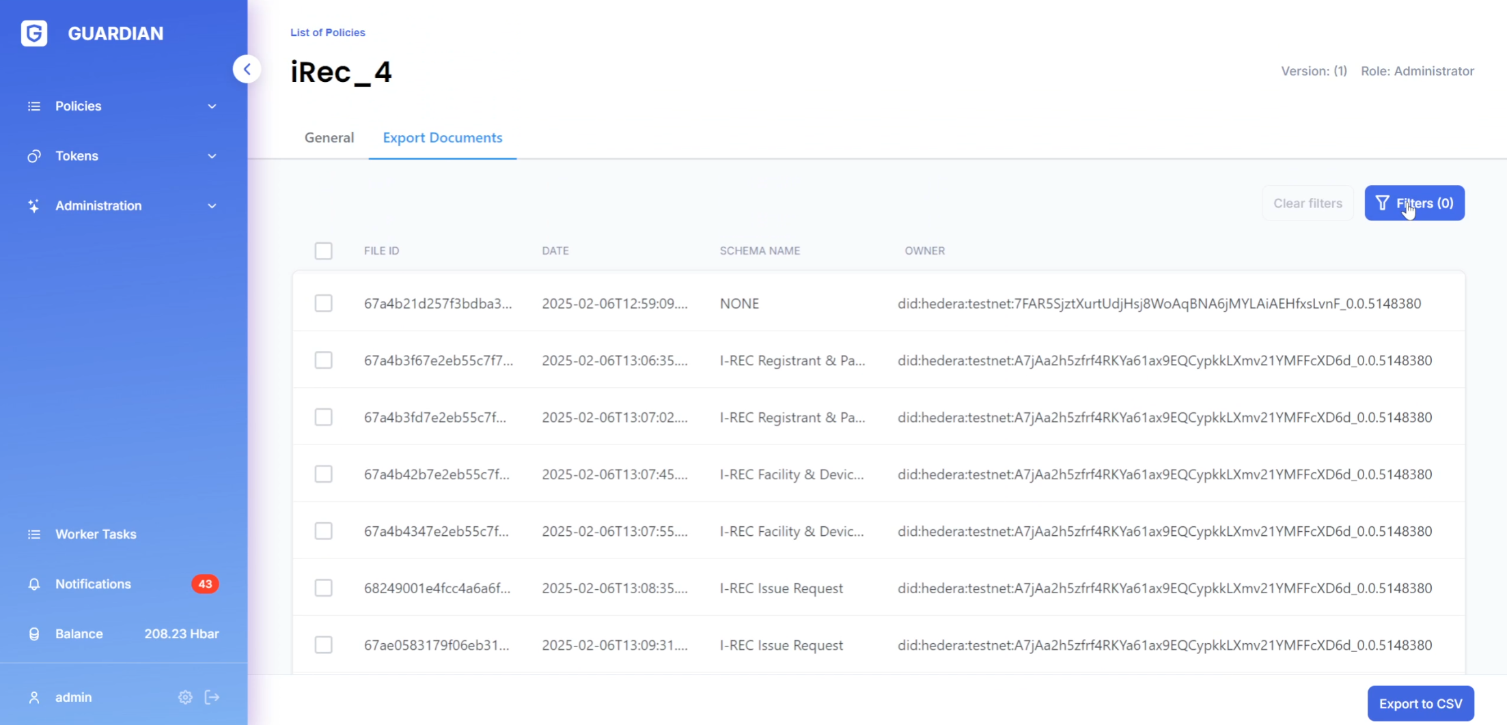Check the row with schema name NONE
This screenshot has height=725, width=1507.
tap(323, 303)
